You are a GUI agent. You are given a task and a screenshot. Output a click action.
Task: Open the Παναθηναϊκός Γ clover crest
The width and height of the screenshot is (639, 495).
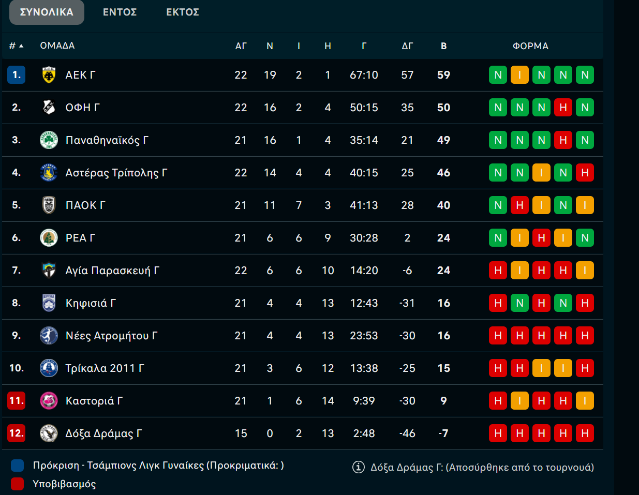(49, 140)
